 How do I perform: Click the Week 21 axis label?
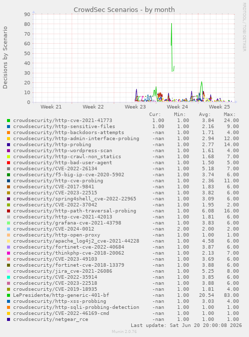(51, 107)
